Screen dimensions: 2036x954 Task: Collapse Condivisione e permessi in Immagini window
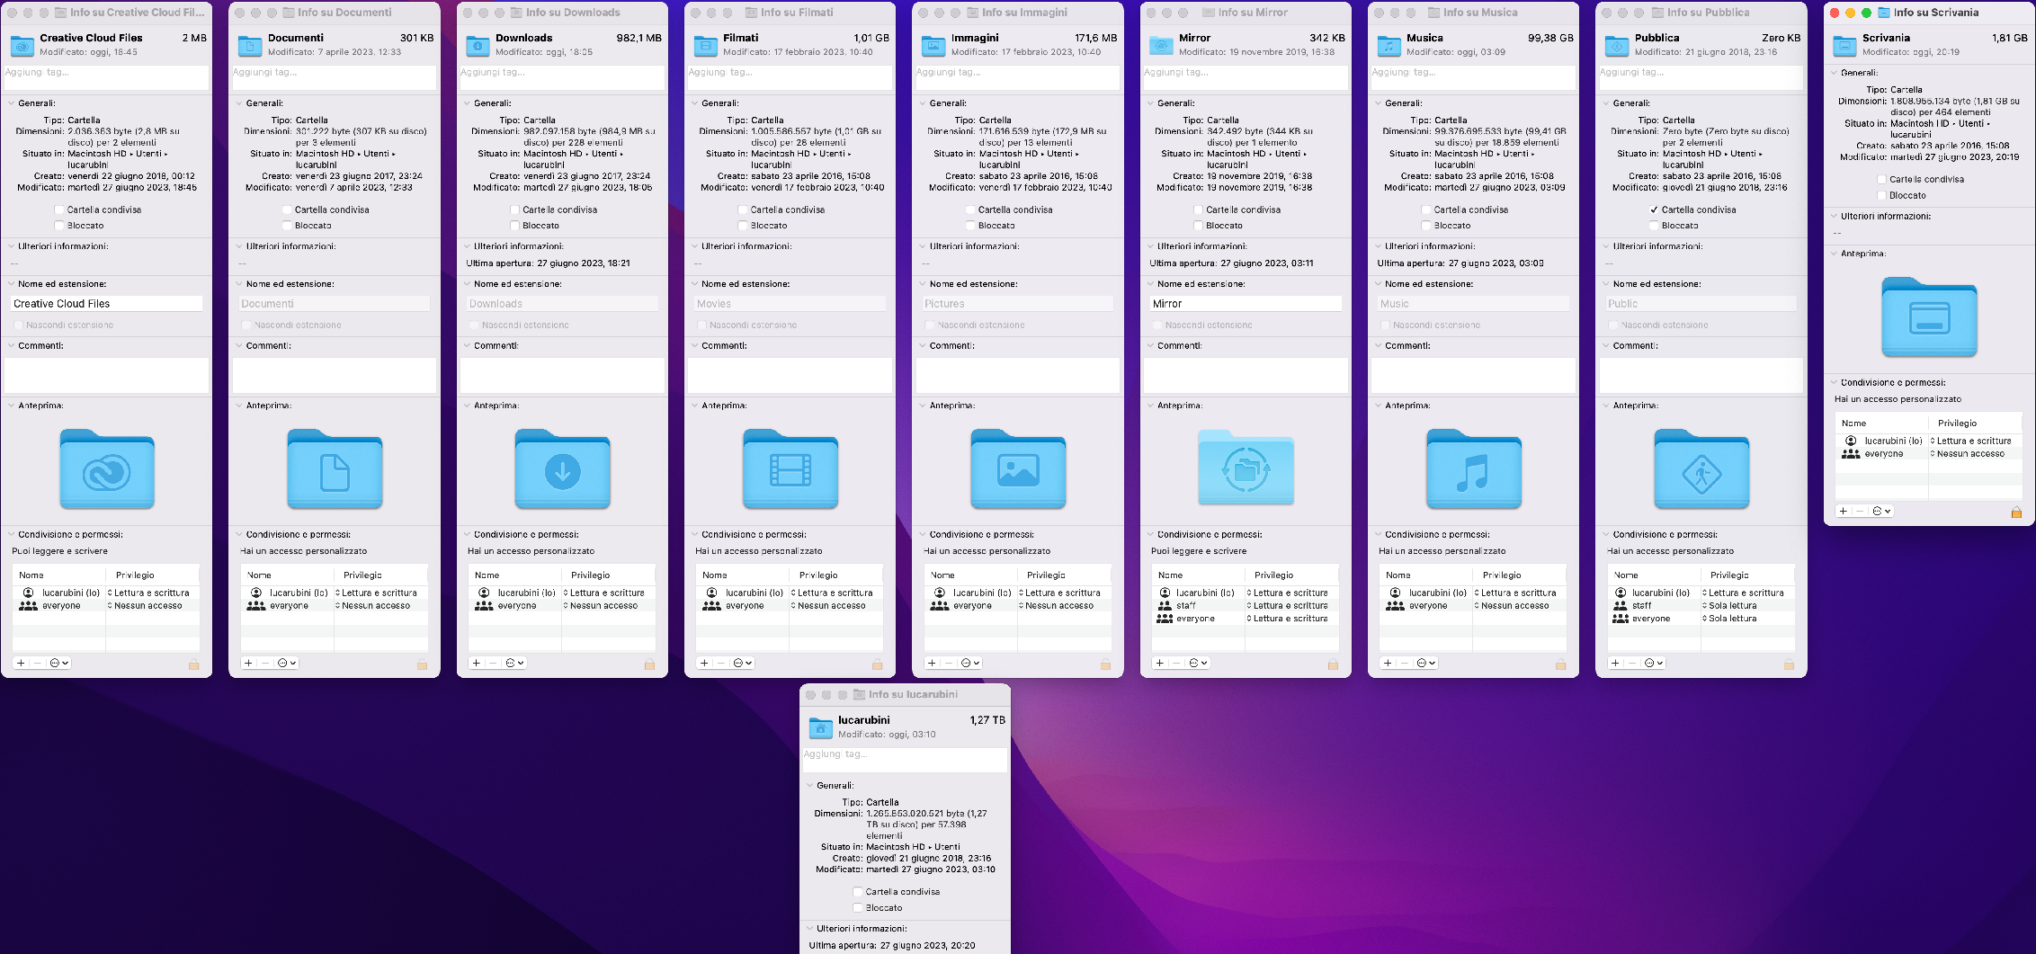922,534
